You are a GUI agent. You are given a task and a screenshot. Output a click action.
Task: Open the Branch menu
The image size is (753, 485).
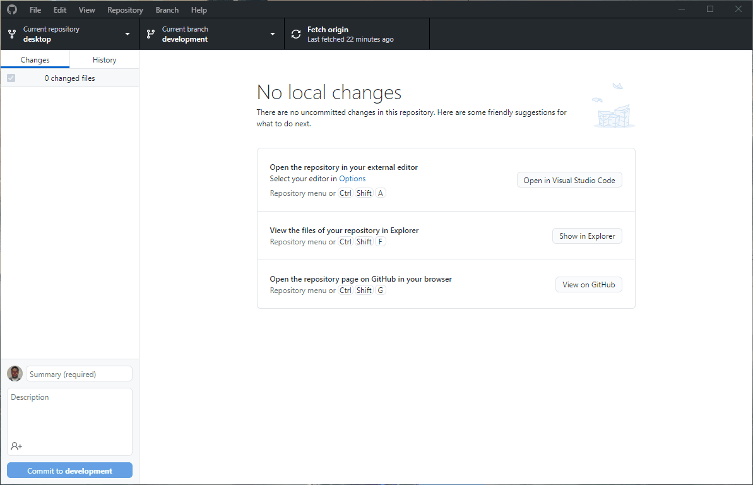pyautogui.click(x=167, y=9)
